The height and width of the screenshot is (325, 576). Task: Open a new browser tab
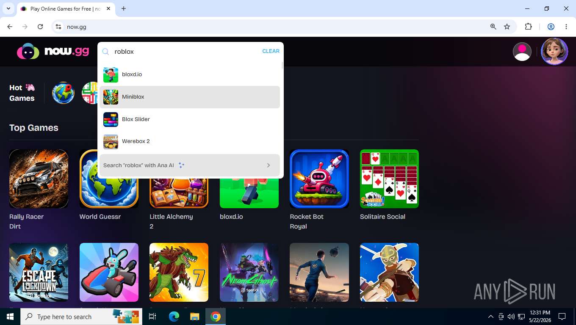tap(124, 8)
